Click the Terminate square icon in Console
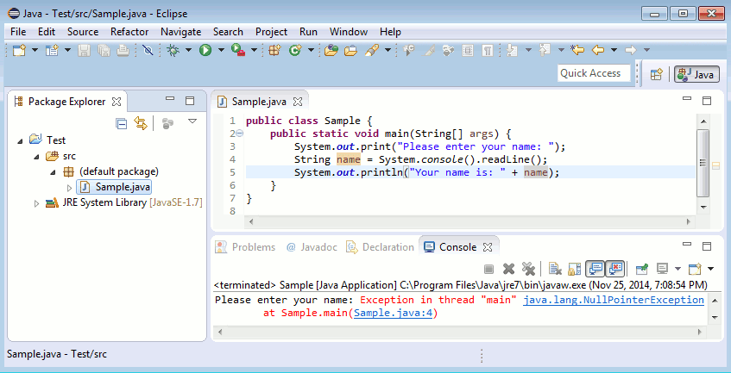The image size is (731, 373). pyautogui.click(x=488, y=269)
